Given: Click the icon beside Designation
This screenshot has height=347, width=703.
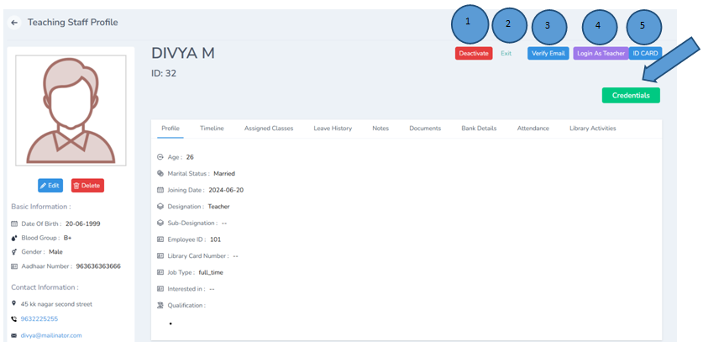Looking at the screenshot, I should point(160,207).
